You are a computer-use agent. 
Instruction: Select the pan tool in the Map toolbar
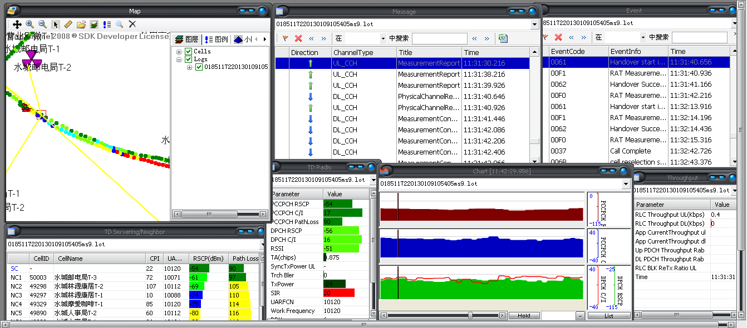tap(17, 24)
